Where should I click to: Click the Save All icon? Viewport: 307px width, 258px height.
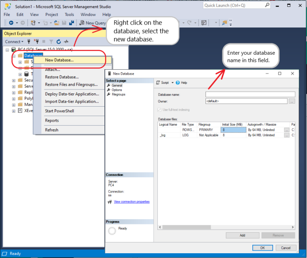(71, 23)
